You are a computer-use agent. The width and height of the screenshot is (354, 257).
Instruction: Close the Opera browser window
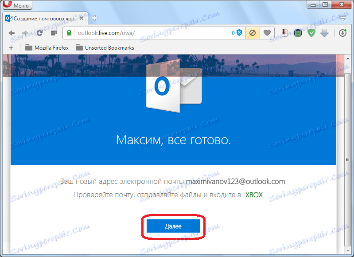342,4
